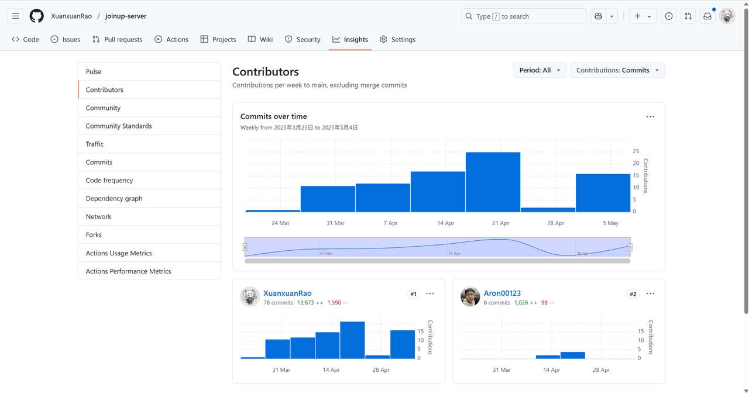Click the search field in header
Screen dimensions: 749x394
[524, 16]
